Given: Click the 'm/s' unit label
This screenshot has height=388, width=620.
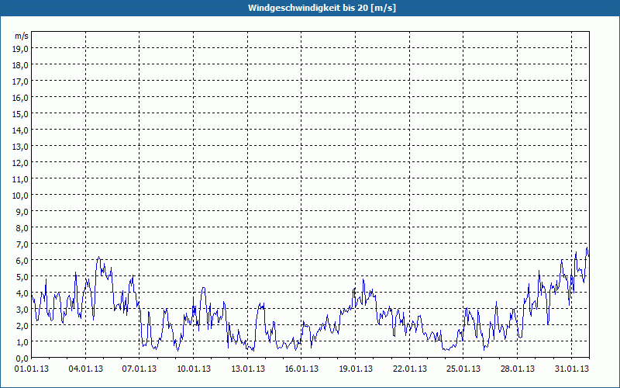Looking at the screenshot, I should (22, 36).
